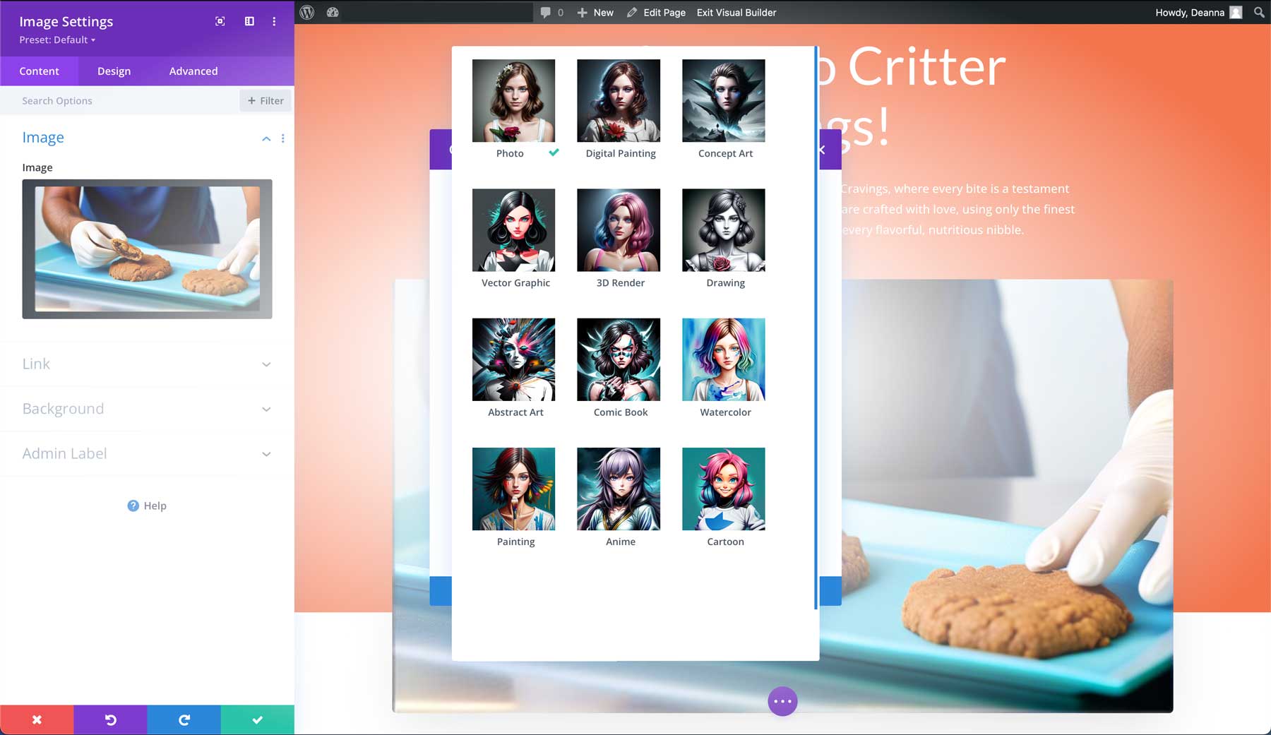
Task: Select the Watercolor style option
Action: (x=723, y=359)
